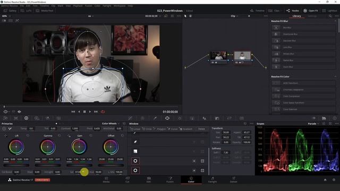
Task: Open the Clip mode dropdown in node editor
Action: [234, 16]
